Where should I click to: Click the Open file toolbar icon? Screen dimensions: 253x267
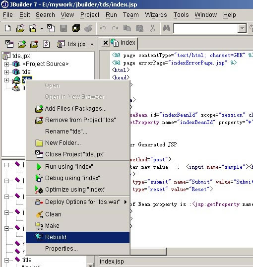(20, 28)
